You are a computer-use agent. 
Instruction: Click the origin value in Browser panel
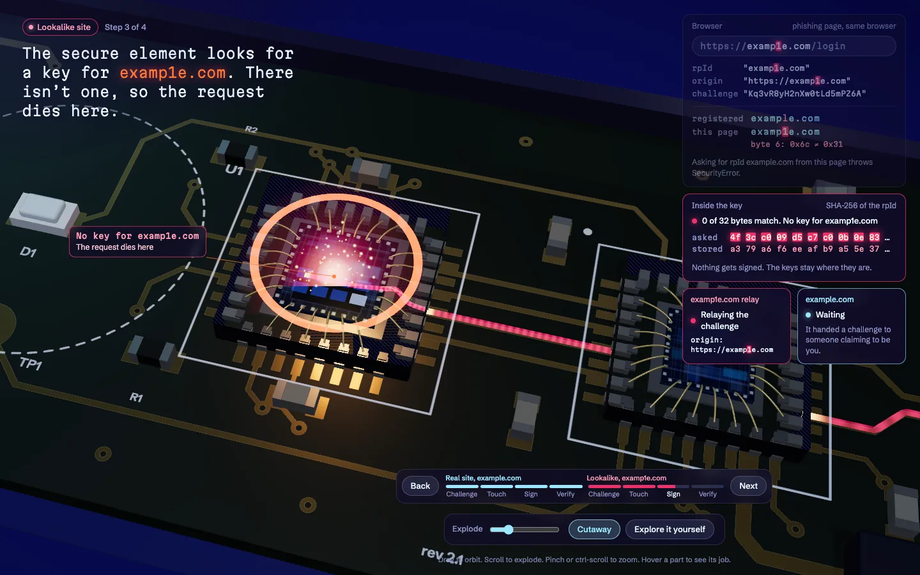[x=797, y=81]
